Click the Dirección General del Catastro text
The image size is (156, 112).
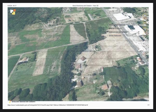(x=23, y=102)
